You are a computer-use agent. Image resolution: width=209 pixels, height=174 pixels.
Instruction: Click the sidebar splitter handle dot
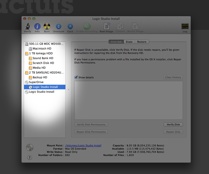(68, 89)
